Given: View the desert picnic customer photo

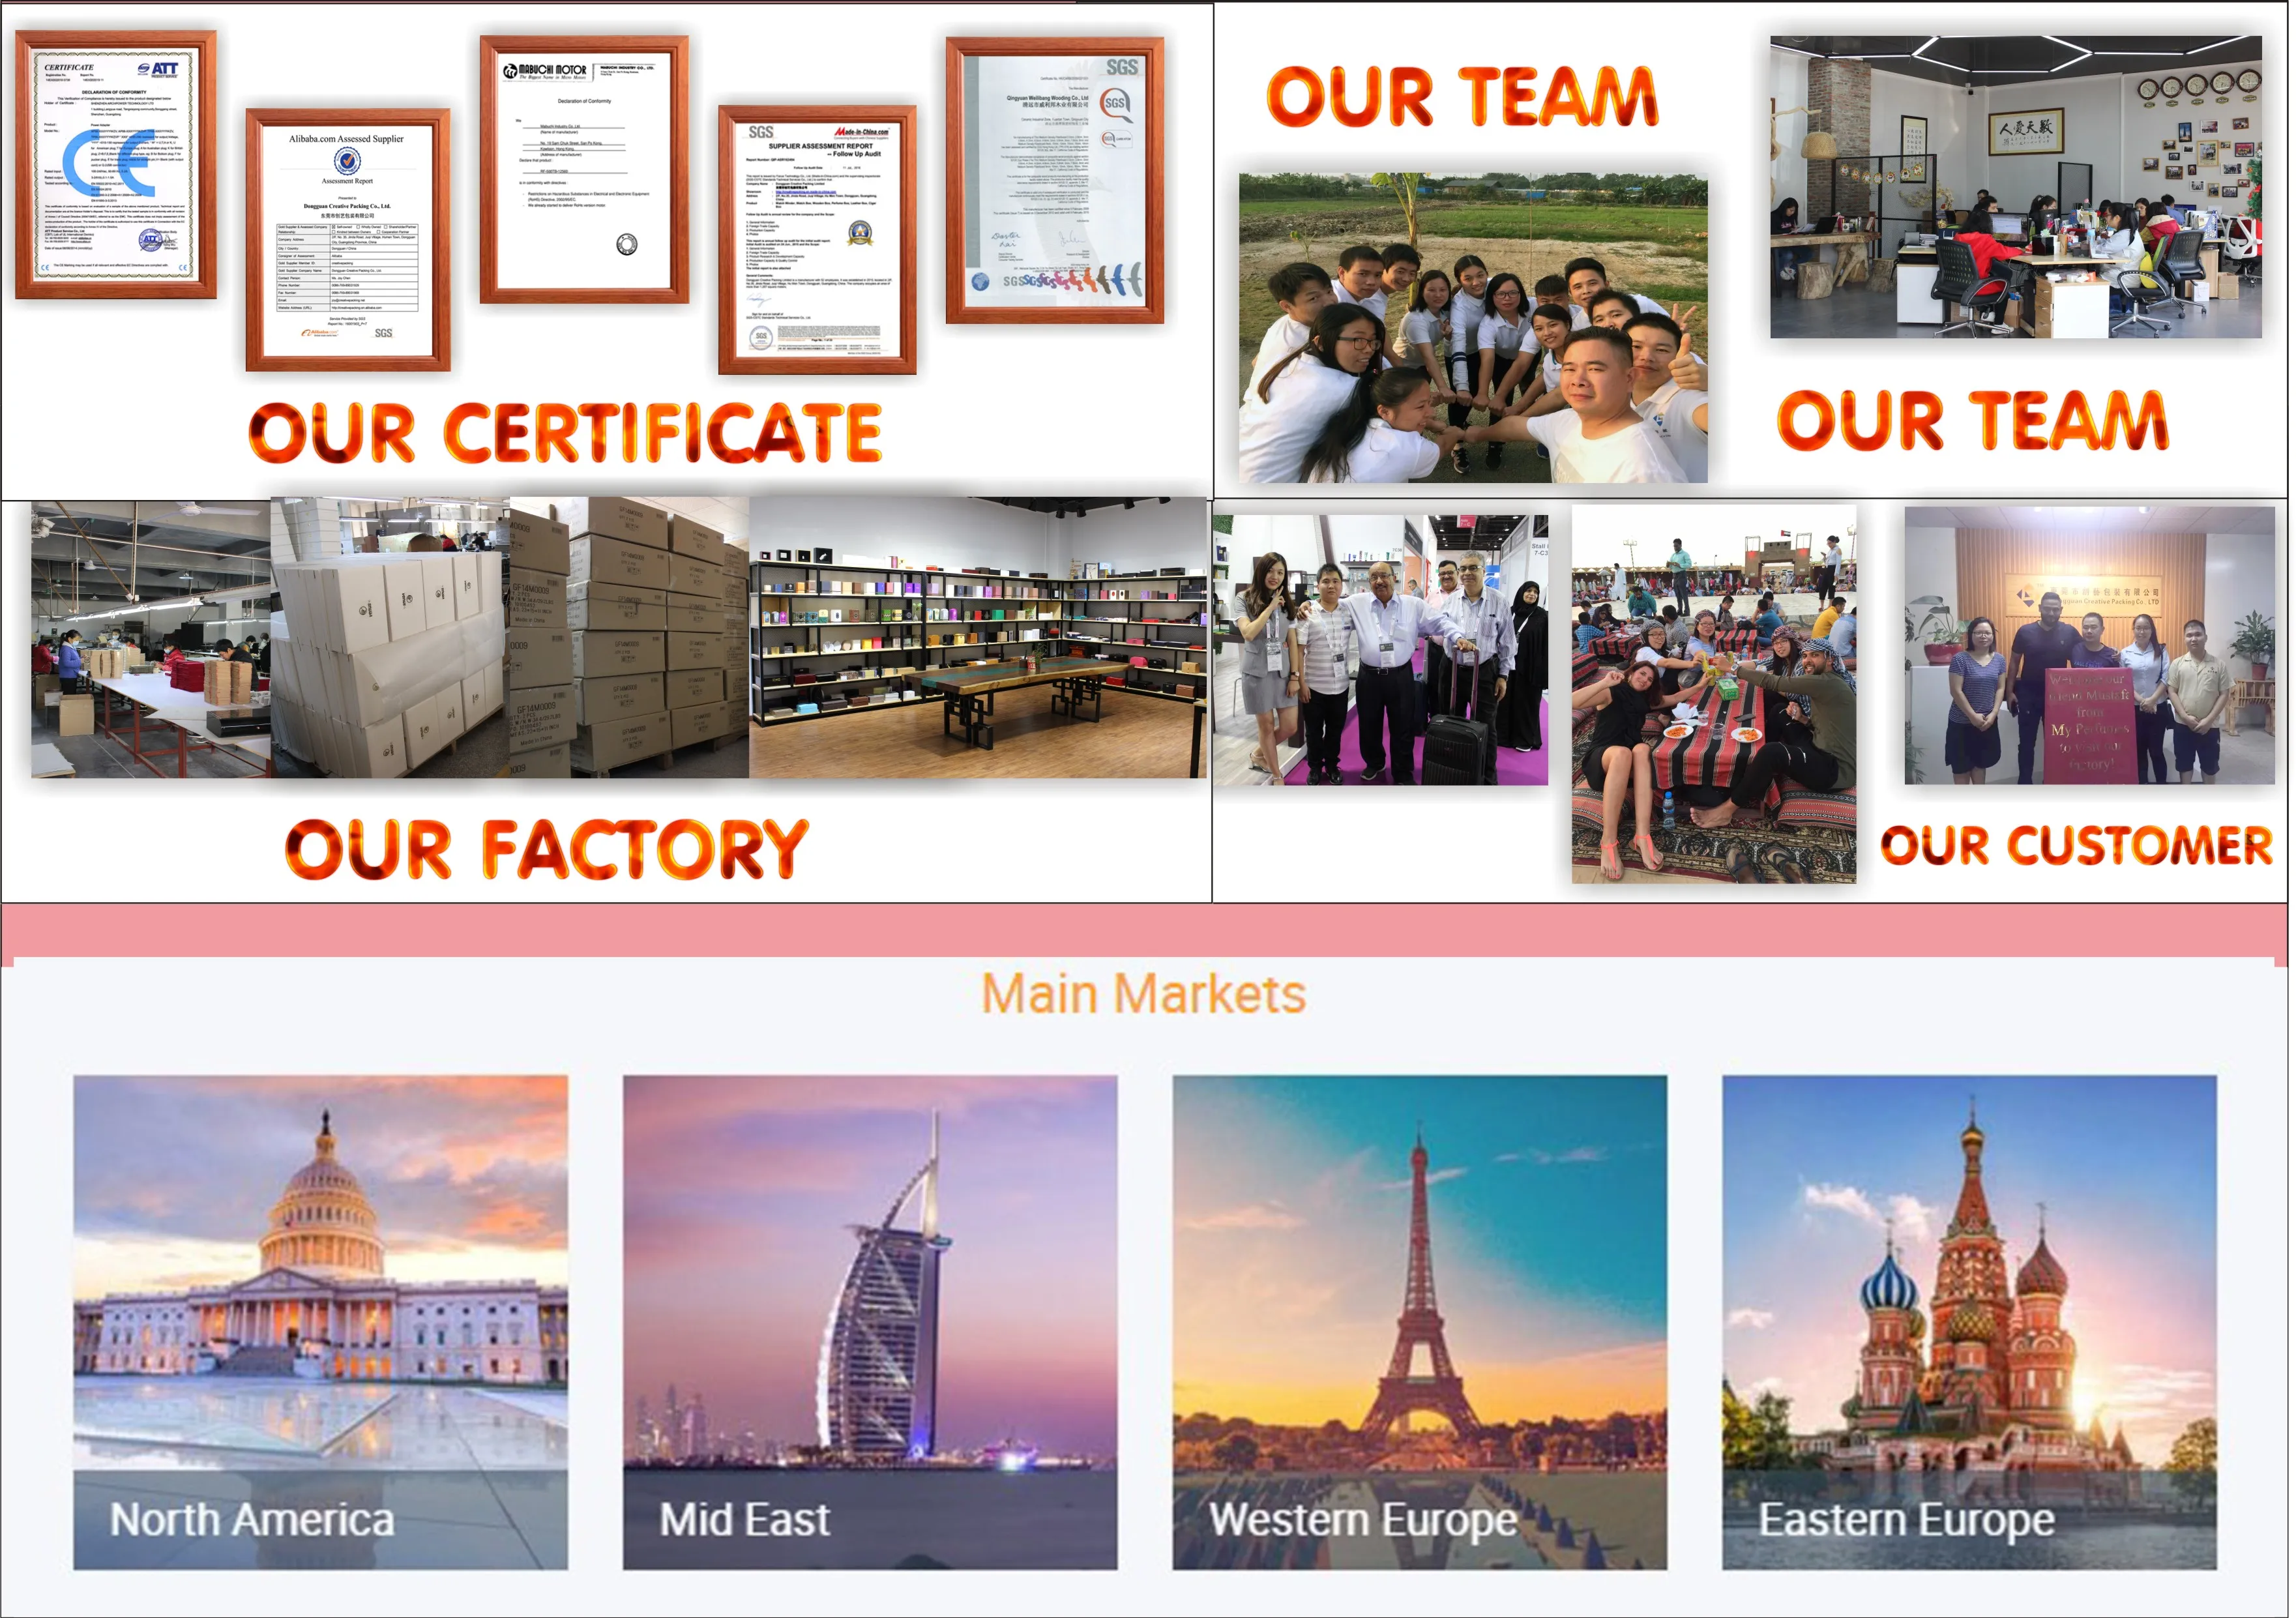Looking at the screenshot, I should pyautogui.click(x=1715, y=694).
